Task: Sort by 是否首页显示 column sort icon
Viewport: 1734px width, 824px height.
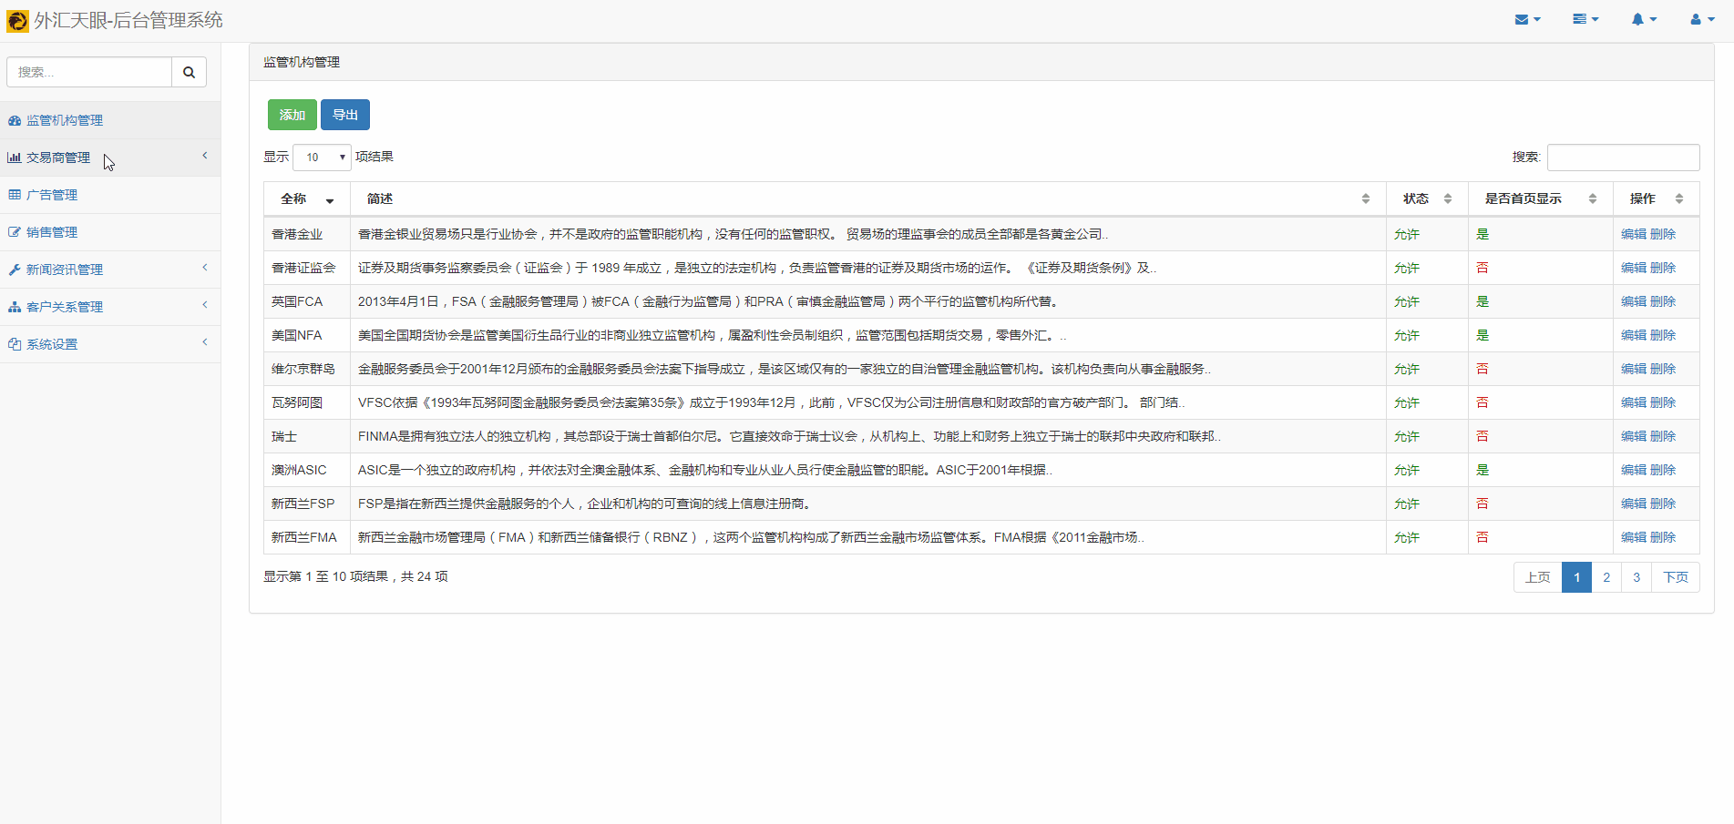Action: point(1592,198)
